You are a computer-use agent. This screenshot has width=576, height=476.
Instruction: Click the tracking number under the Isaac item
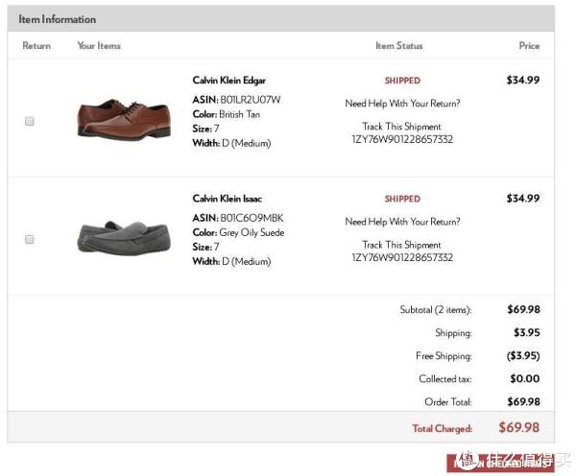(402, 257)
